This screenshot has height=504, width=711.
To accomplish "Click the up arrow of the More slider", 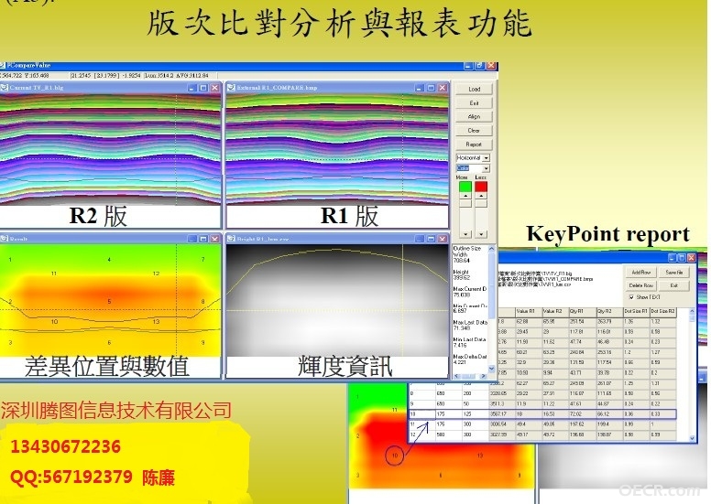I will coord(465,196).
